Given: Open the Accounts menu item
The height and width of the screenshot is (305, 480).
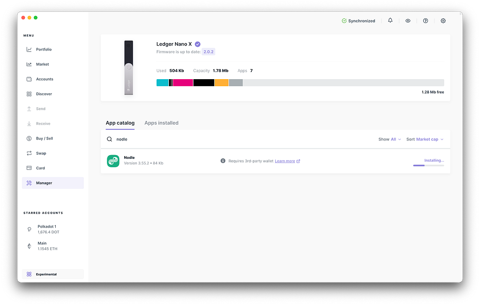Looking at the screenshot, I should [x=52, y=79].
